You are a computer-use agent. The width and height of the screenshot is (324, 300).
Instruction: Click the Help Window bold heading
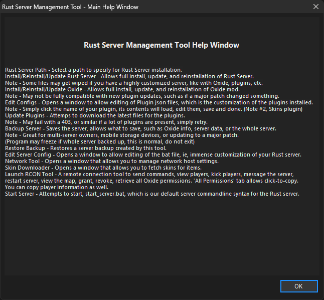161,45
